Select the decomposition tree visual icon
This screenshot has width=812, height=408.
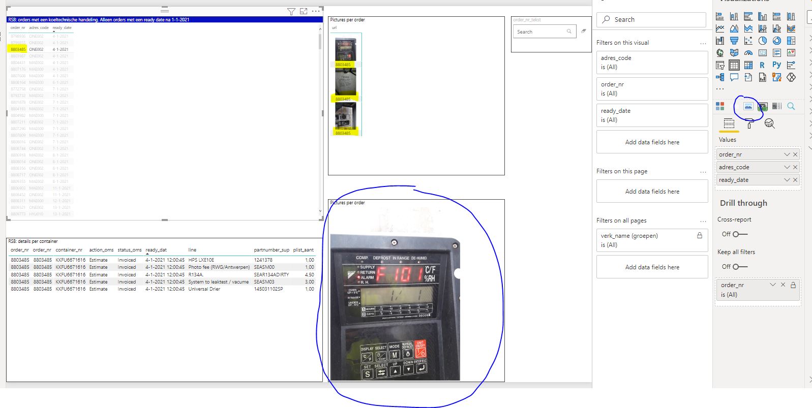point(719,77)
